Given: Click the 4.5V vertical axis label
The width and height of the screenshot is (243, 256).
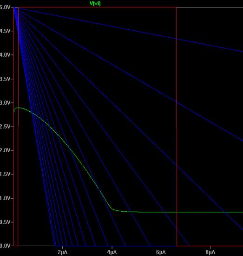Looking at the screenshot, I should click(x=5, y=31).
